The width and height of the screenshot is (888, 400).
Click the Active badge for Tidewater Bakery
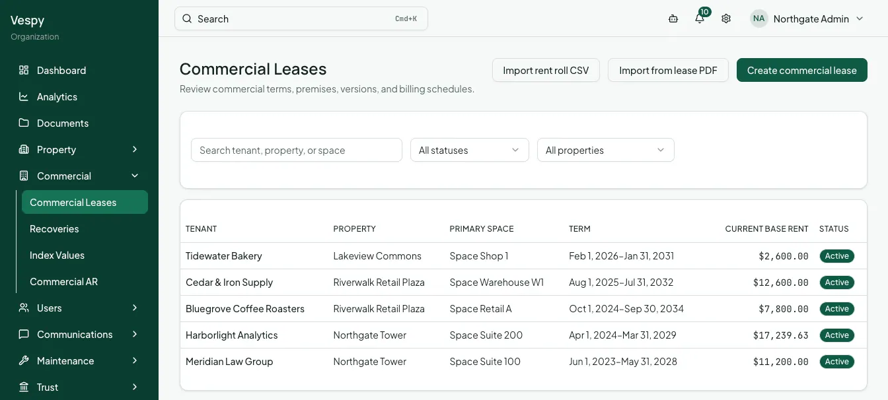[836, 255]
